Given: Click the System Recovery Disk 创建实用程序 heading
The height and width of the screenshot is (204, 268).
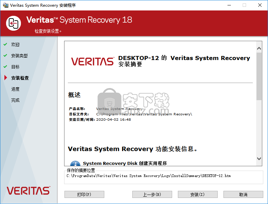Looking at the screenshot, I should tap(125, 164).
